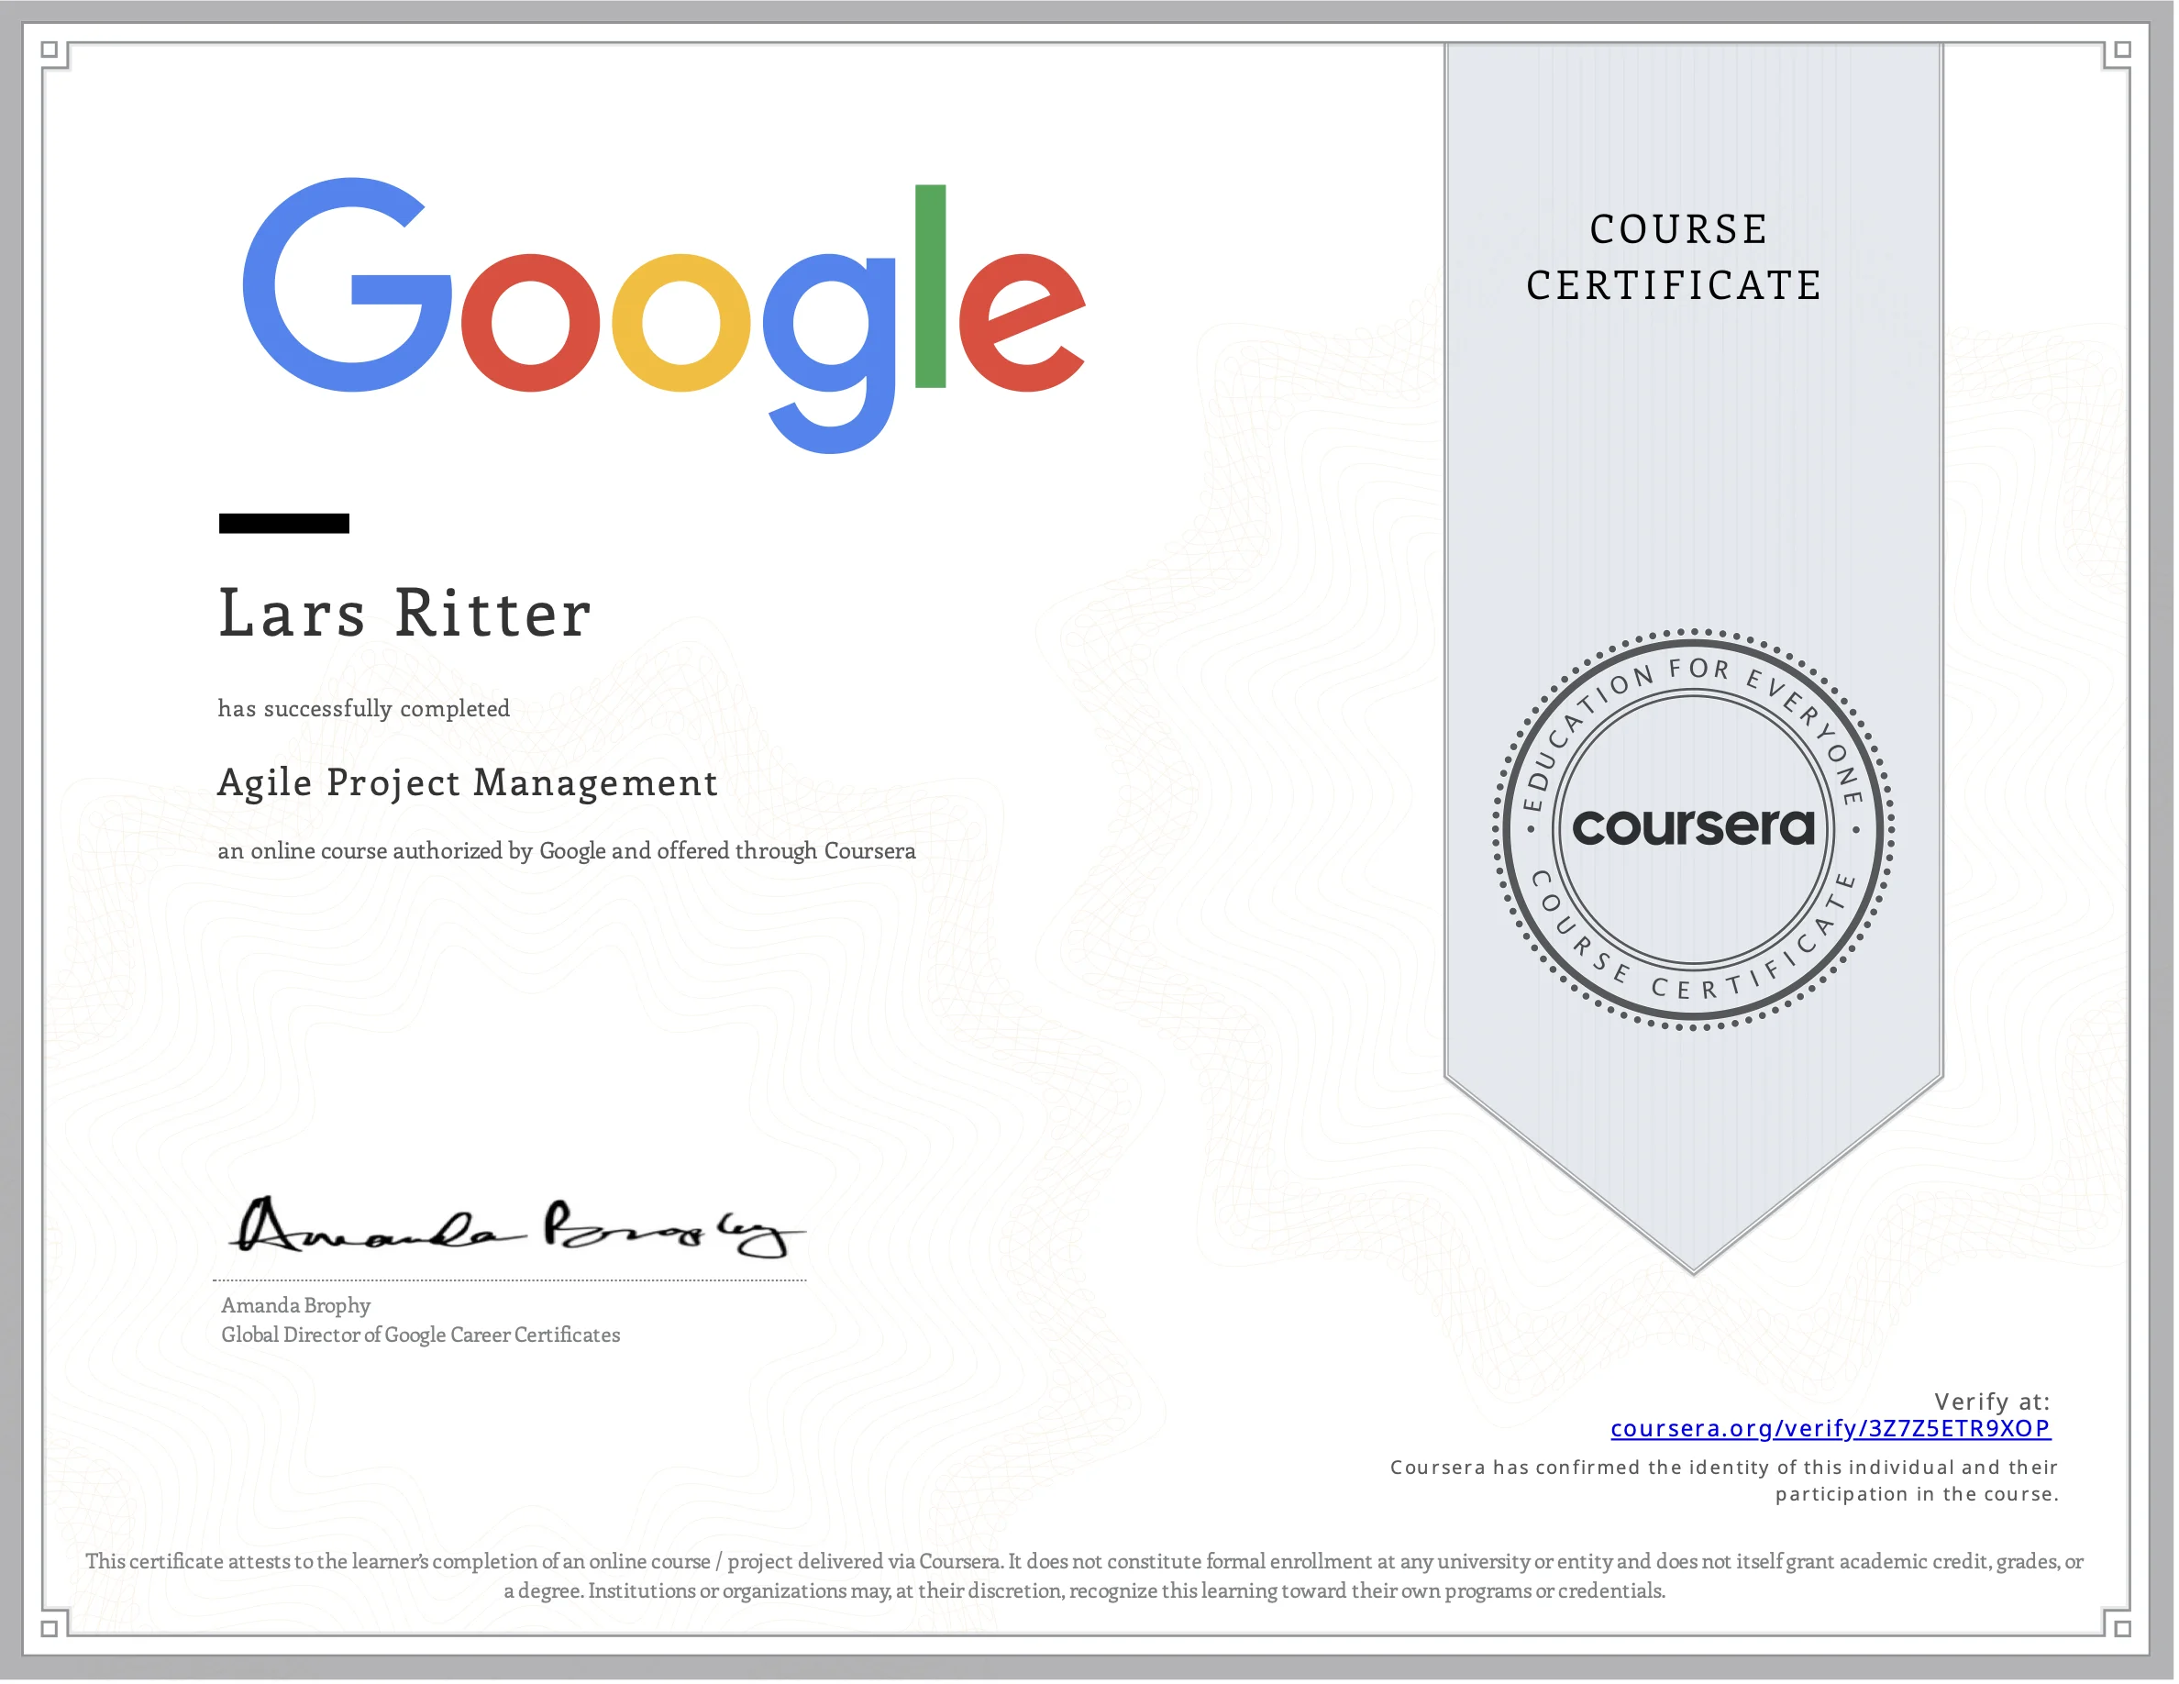Select the coursera wordmark inside the seal

(1696, 828)
